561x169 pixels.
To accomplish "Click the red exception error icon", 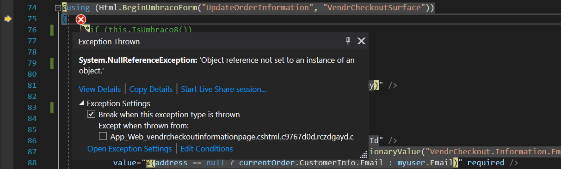I will [80, 19].
